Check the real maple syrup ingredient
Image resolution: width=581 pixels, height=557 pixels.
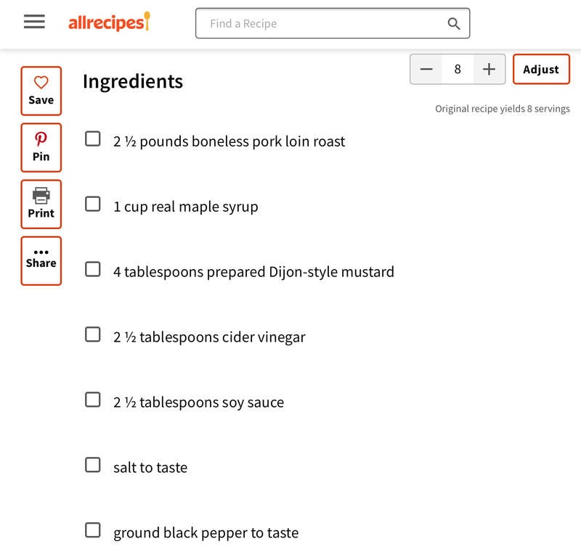pos(93,204)
